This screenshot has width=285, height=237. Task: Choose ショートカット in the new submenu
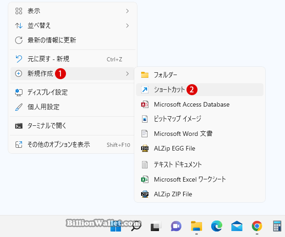[x=200, y=90]
